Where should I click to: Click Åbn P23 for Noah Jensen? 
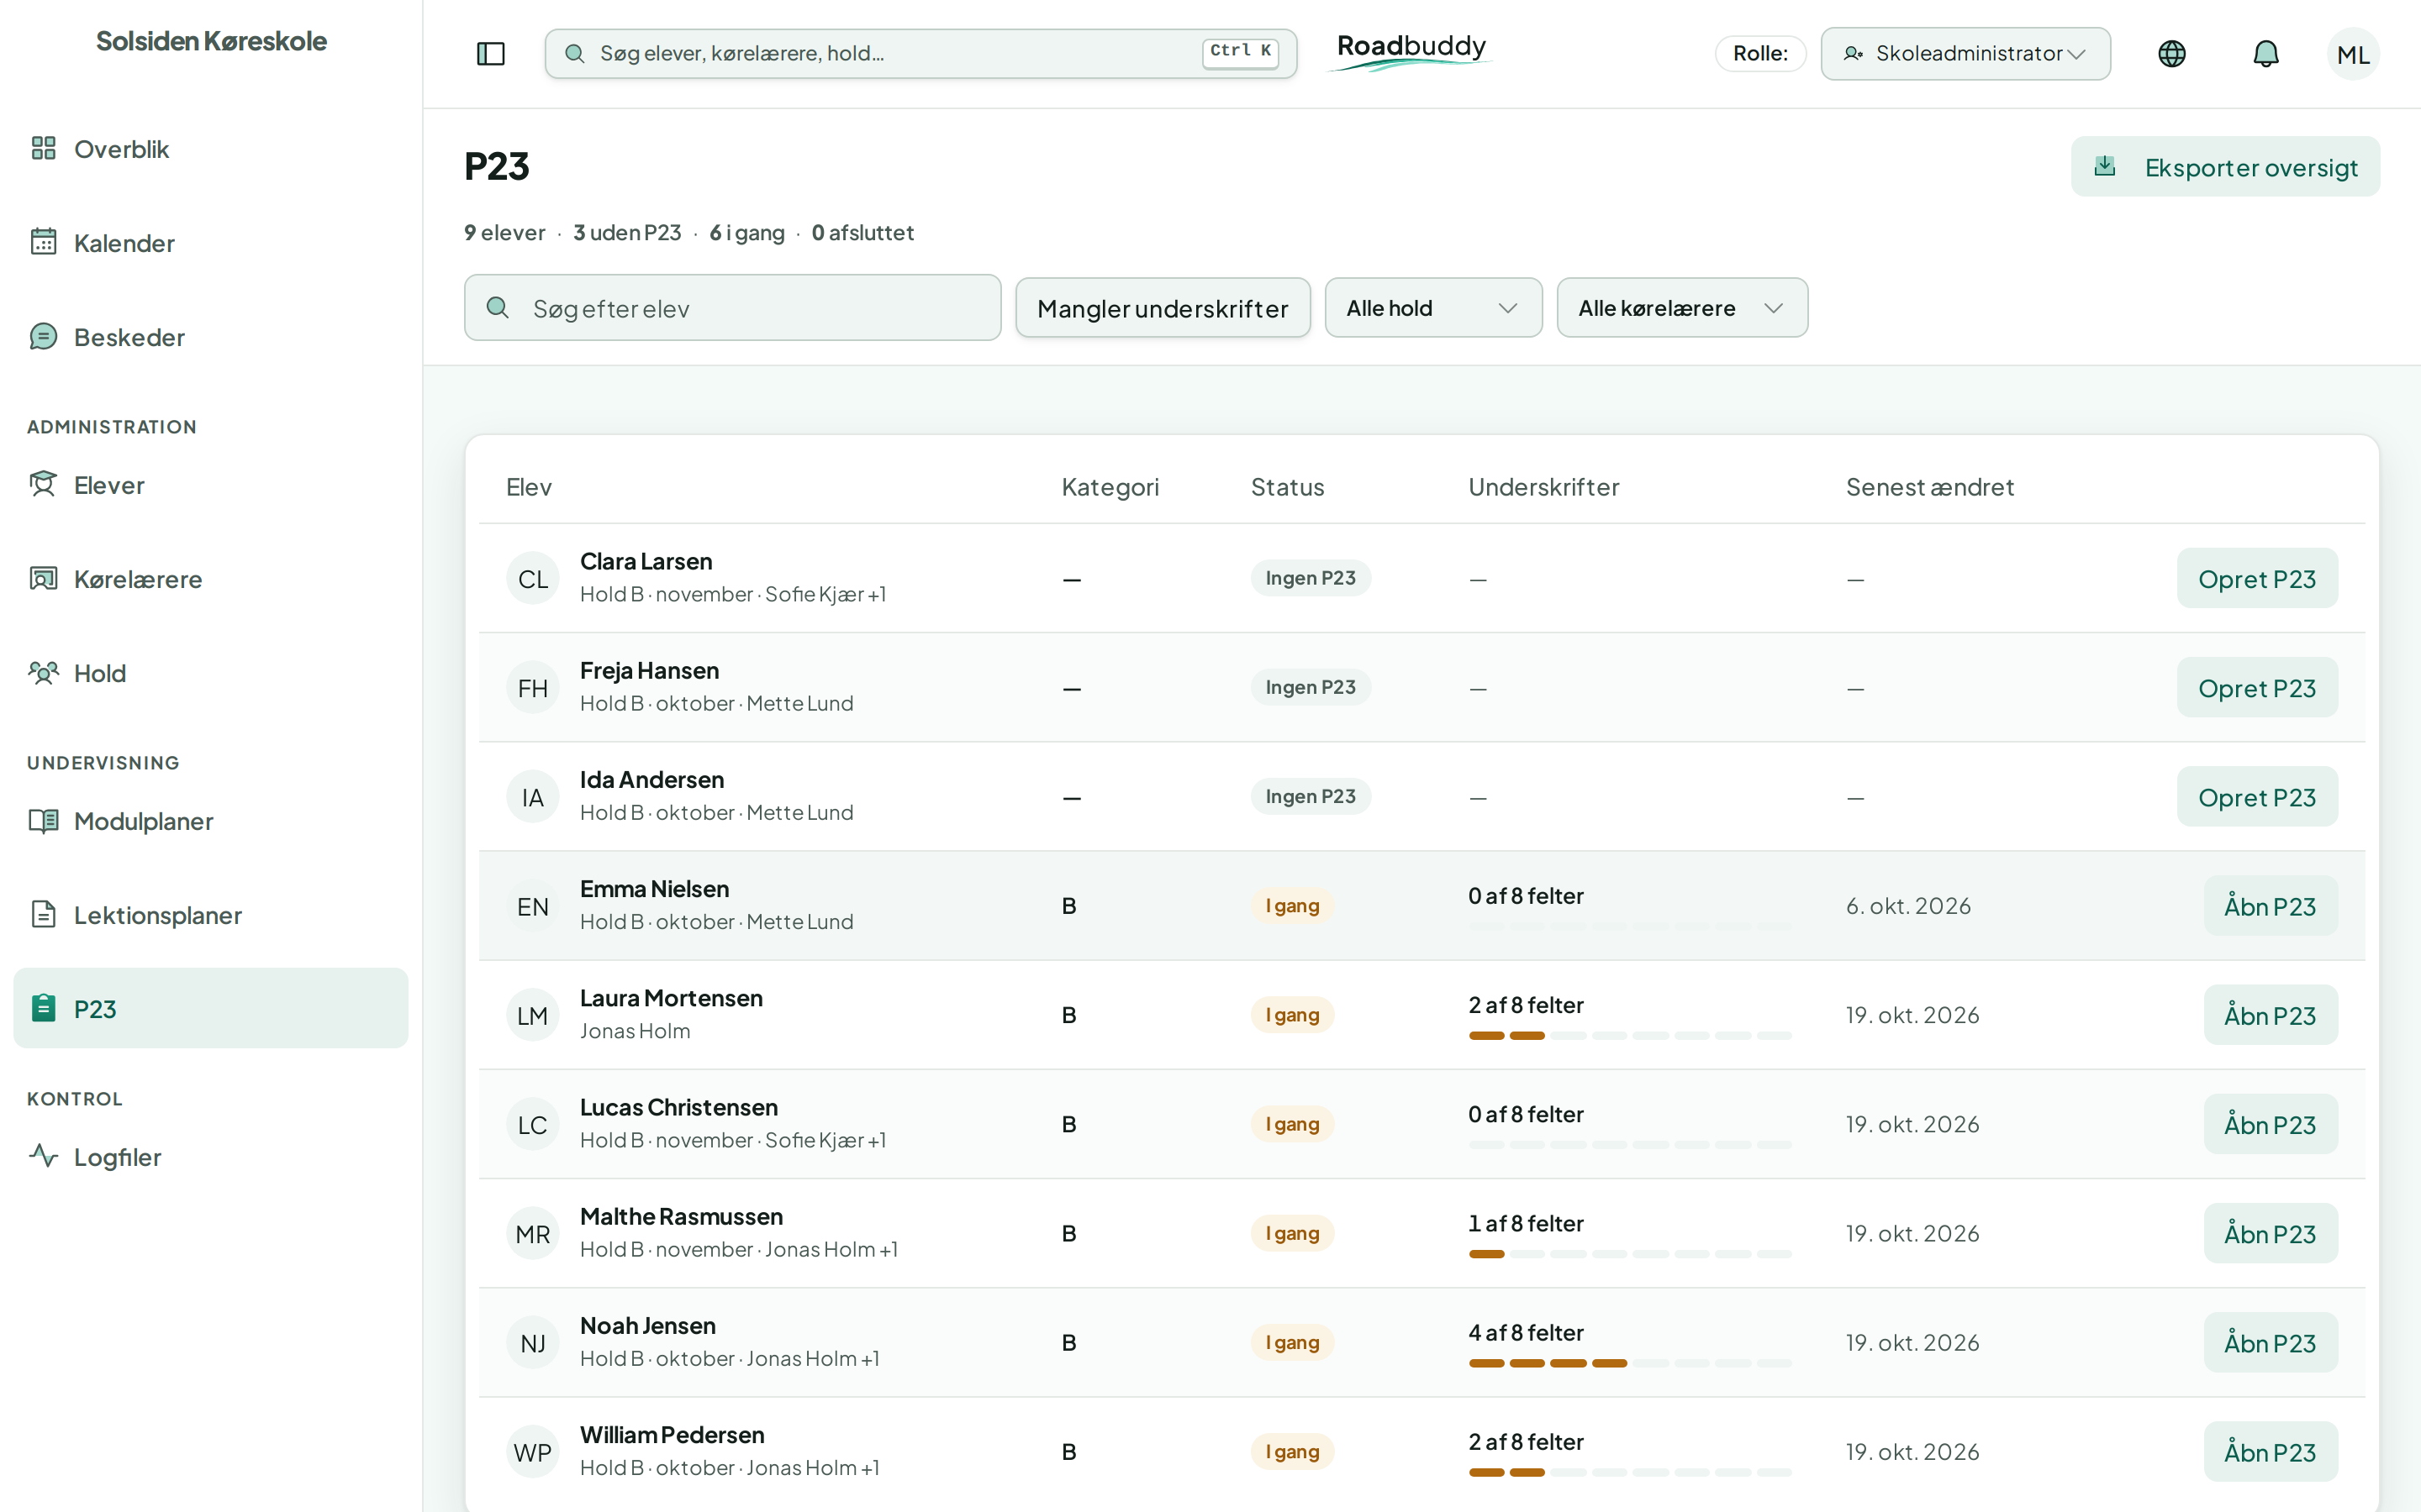click(x=2270, y=1343)
